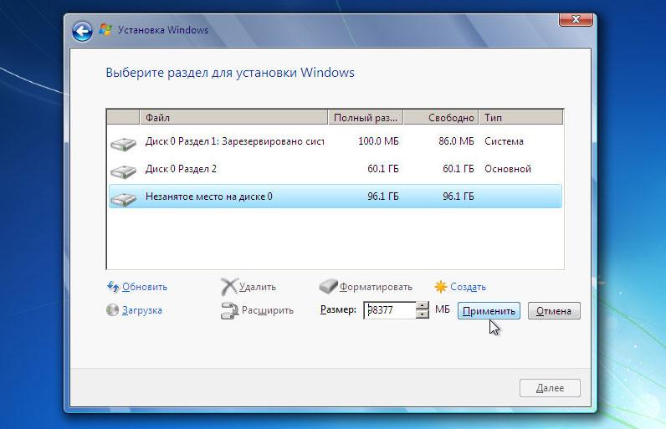
Task: Increase size with the spinner up arrow
Action: point(423,306)
